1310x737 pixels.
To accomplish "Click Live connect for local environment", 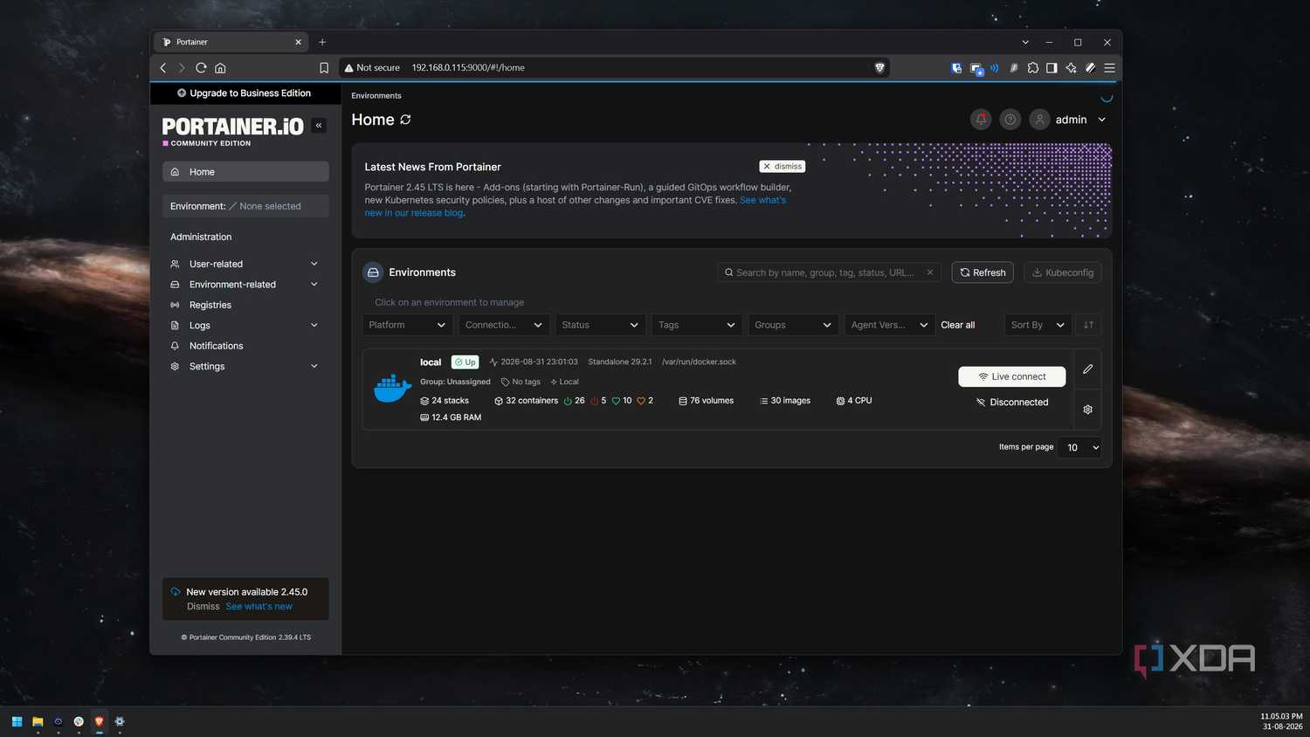I will coord(1012,376).
